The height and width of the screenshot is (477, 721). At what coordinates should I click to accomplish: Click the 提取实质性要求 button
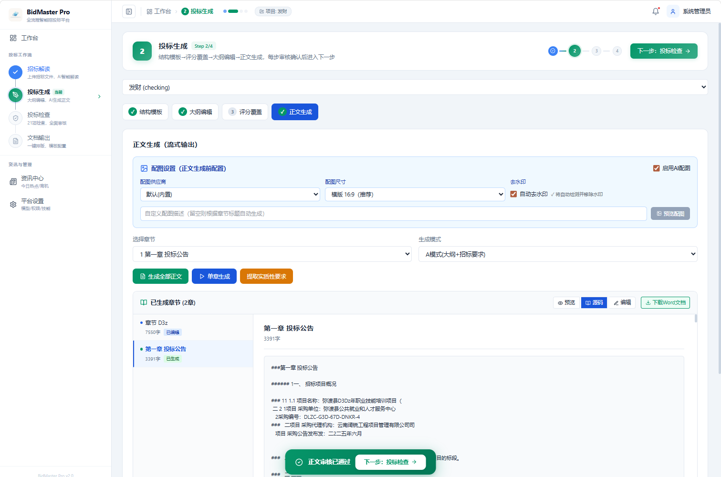(266, 276)
